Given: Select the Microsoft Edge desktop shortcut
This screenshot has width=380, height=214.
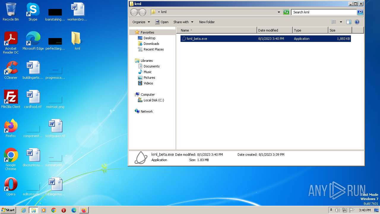Looking at the screenshot, I should tap(33, 41).
